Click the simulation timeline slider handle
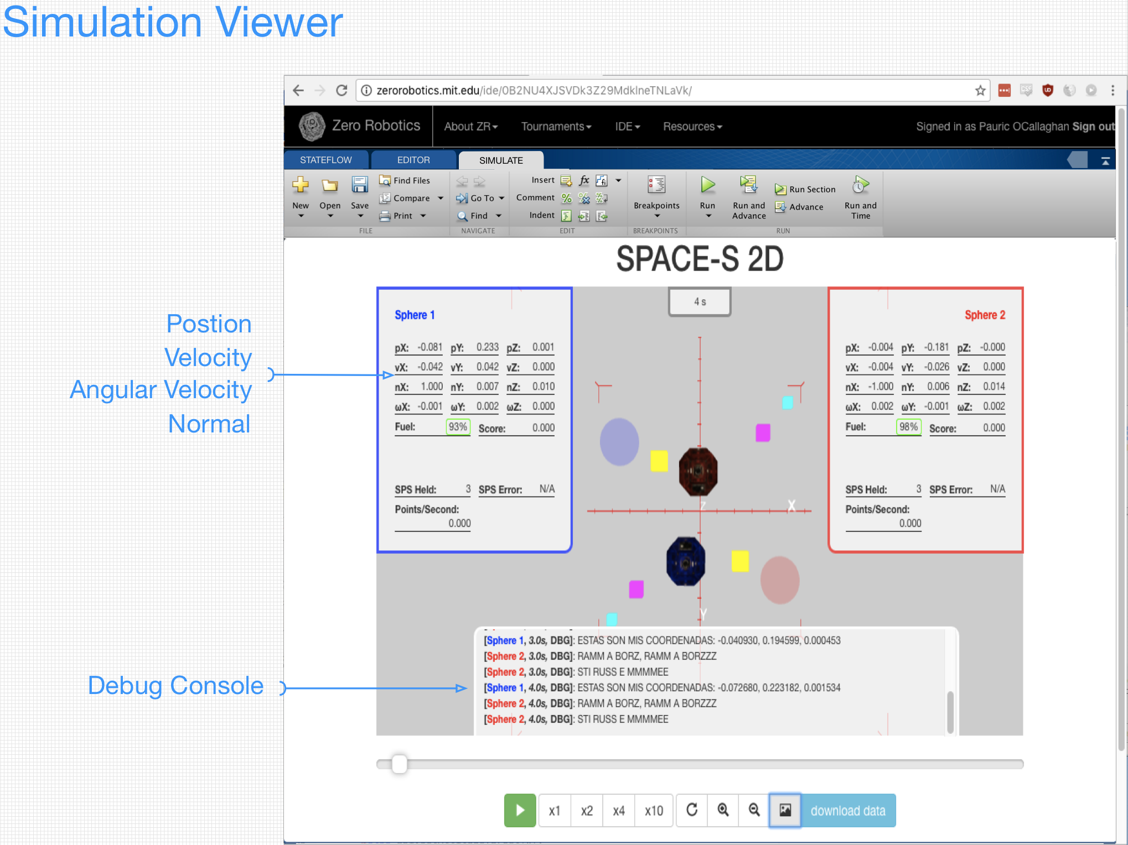1128x845 pixels. pyautogui.click(x=399, y=764)
